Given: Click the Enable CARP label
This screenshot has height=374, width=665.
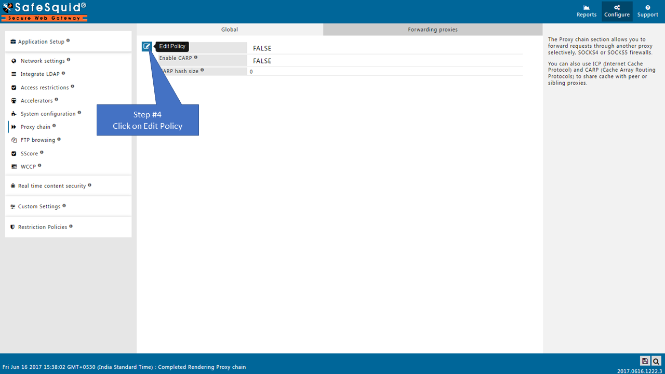Looking at the screenshot, I should click(176, 58).
